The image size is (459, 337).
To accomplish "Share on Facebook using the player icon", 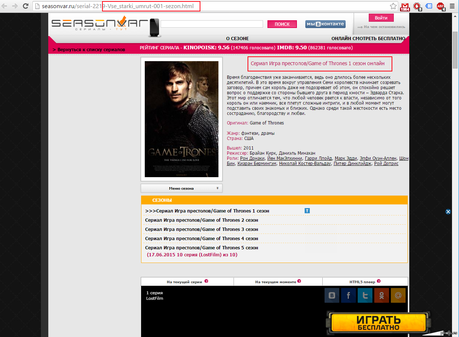I will pyautogui.click(x=348, y=295).
